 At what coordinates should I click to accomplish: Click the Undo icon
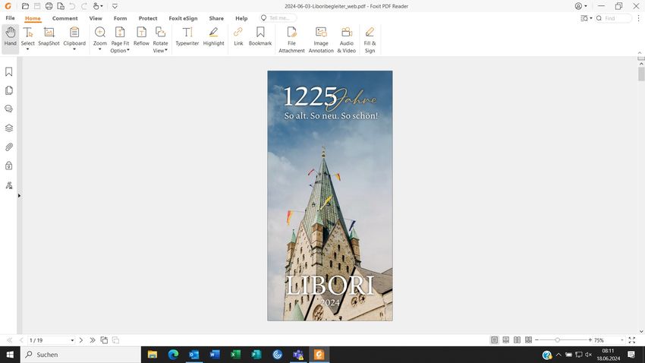[72, 6]
